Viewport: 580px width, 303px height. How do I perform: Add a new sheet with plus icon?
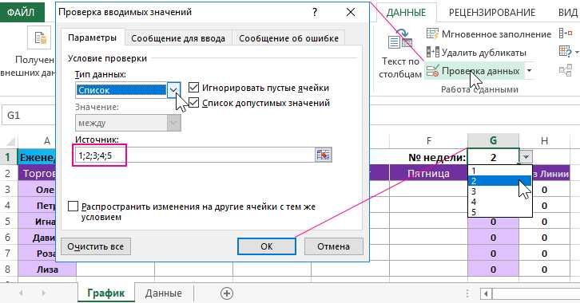[x=226, y=293]
